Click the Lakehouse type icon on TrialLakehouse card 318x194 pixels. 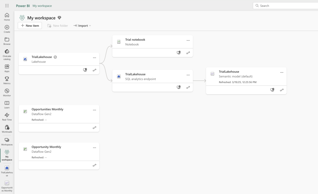click(x=25, y=59)
